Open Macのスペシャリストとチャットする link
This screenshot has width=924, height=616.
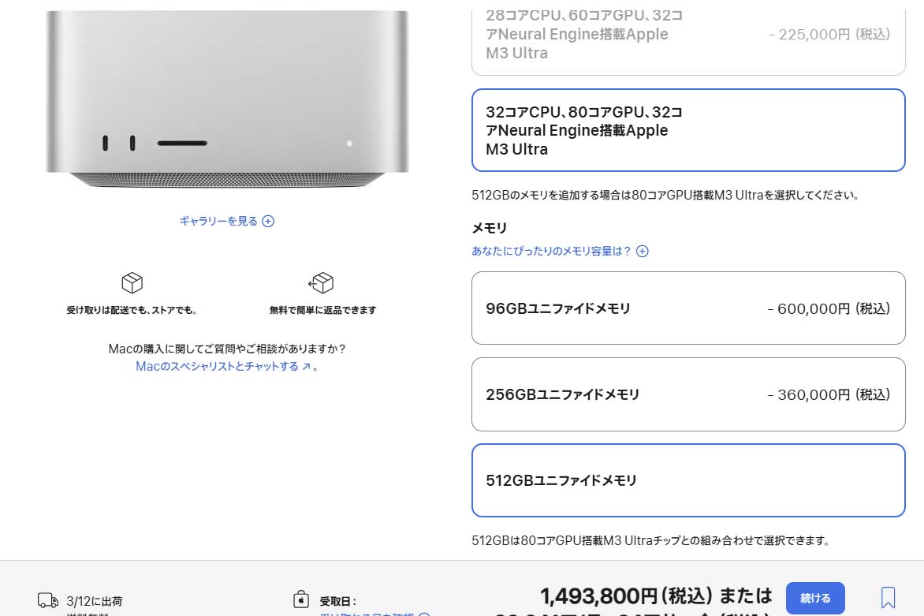(217, 367)
